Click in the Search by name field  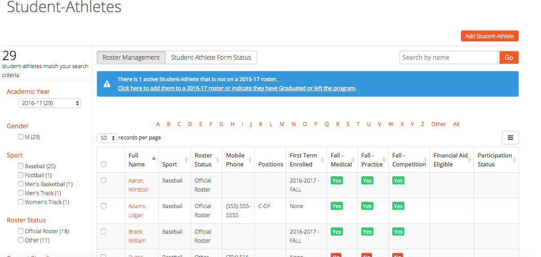point(449,57)
